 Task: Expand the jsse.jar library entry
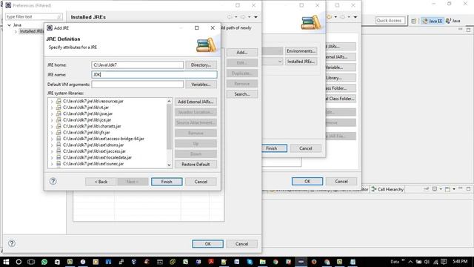52,113
